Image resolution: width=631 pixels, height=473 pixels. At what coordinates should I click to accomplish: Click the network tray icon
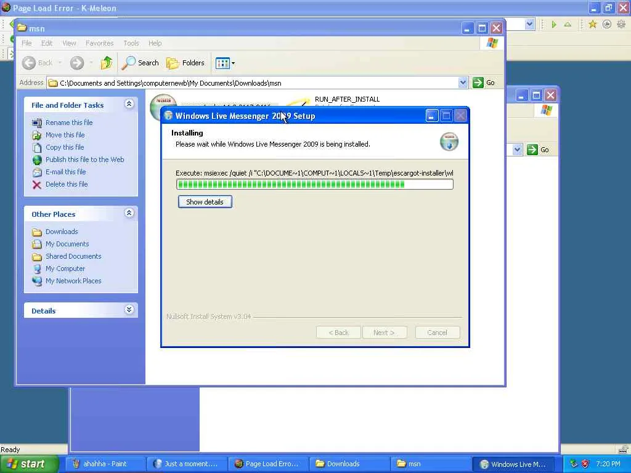click(x=574, y=464)
